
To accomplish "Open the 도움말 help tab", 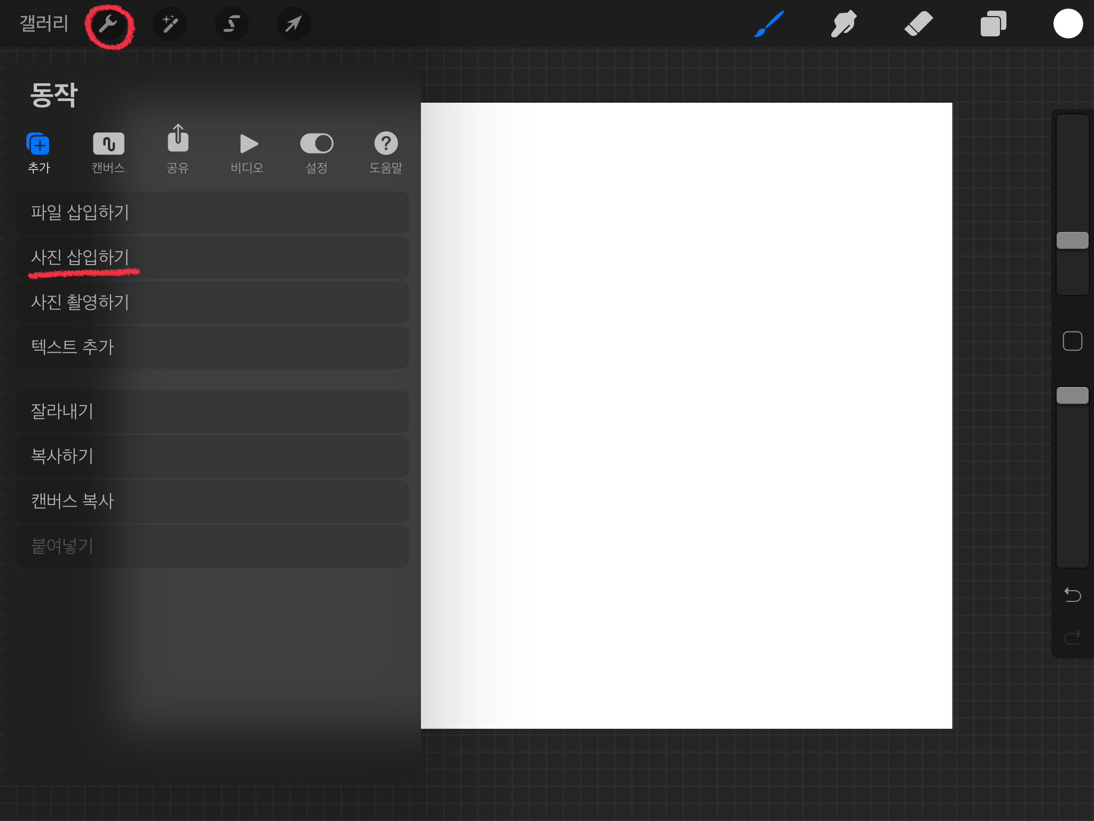I will (386, 152).
